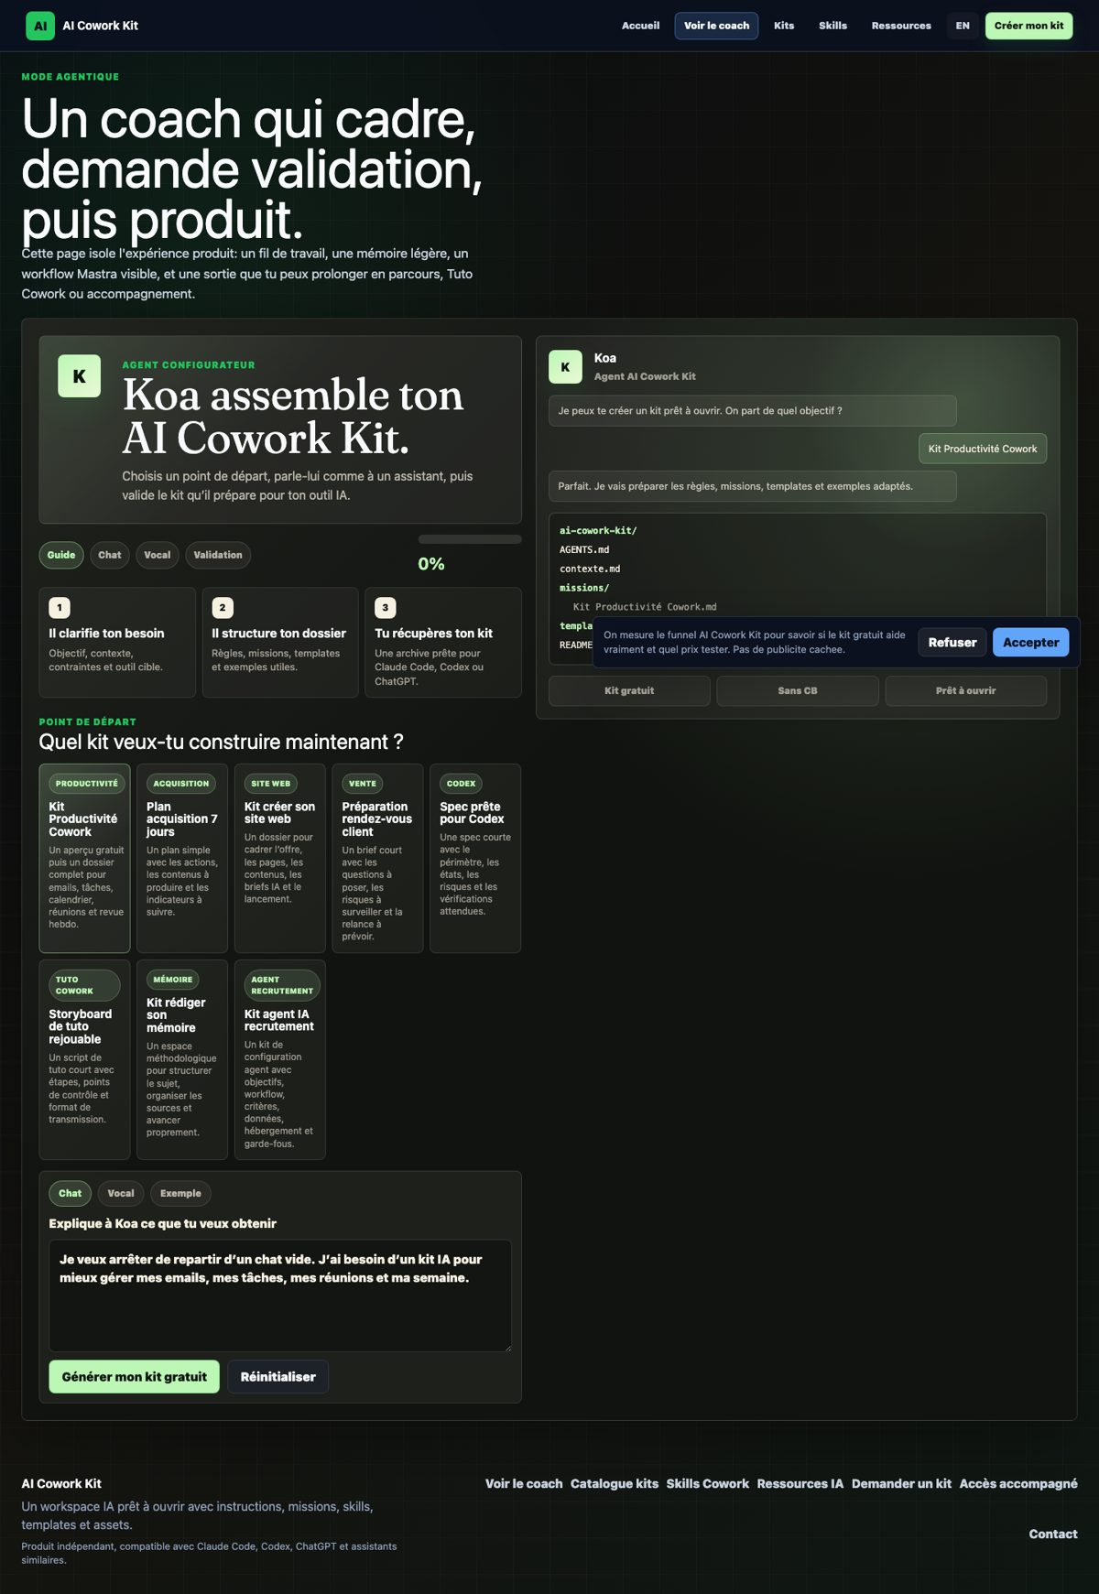
Task: Select the Plan acquisition 7 jours card
Action: (182, 858)
